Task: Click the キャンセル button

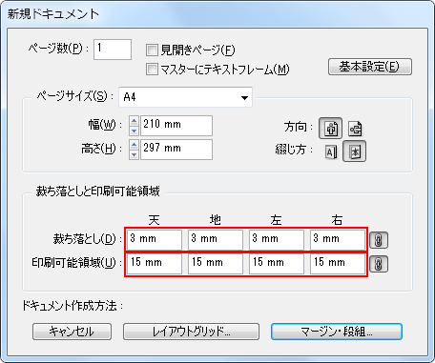Action: pos(72,332)
